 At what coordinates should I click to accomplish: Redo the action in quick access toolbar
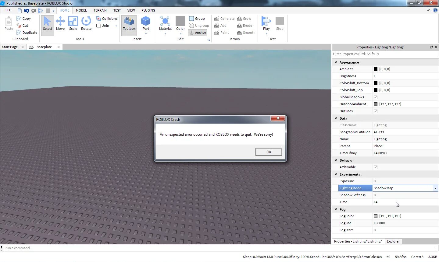coord(34,10)
